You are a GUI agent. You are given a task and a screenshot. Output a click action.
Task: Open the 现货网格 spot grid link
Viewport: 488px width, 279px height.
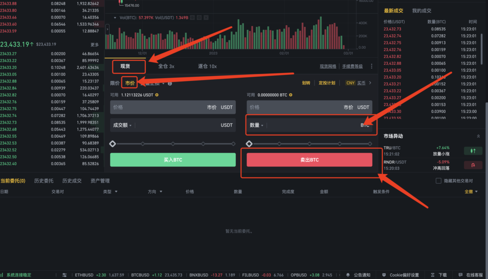click(328, 66)
